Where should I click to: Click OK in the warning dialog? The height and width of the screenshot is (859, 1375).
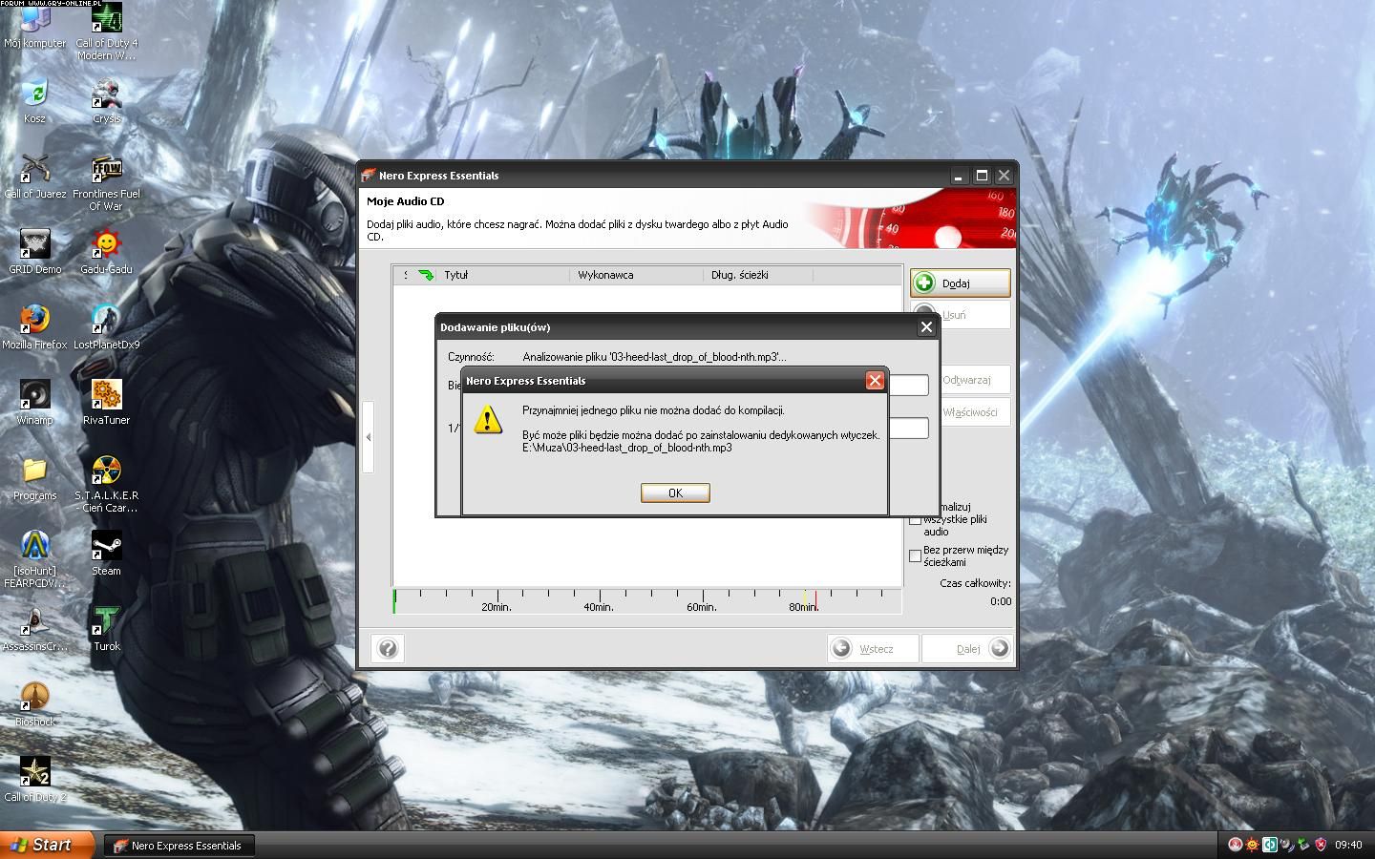tap(675, 492)
